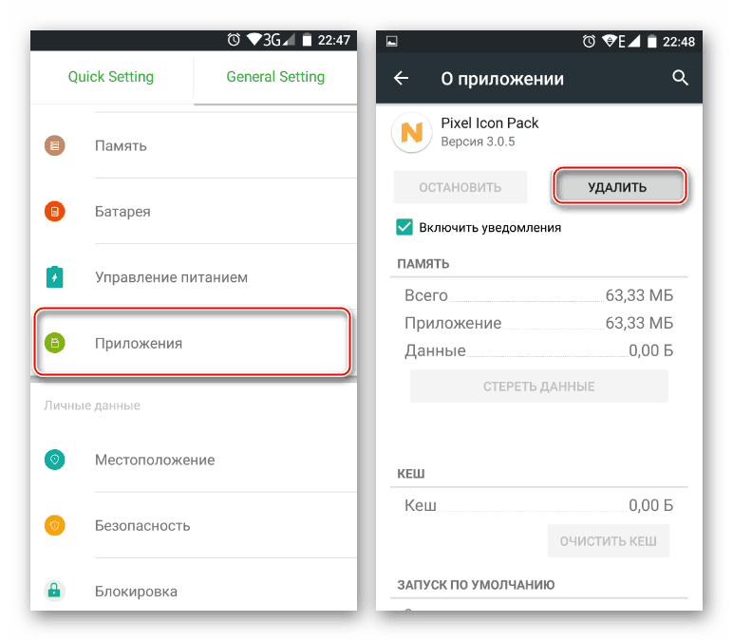Open the Блокировка settings row

[x=194, y=585]
